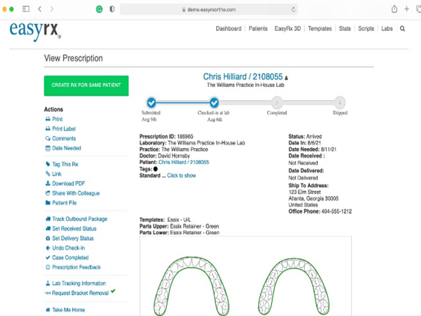Click the Set Received Status truck icon
This screenshot has width=421, height=316.
[x=48, y=229]
